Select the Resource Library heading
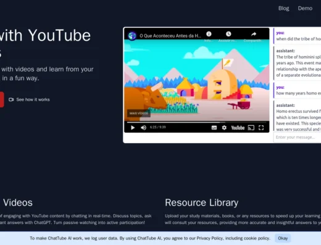321x245 pixels. click(201, 202)
